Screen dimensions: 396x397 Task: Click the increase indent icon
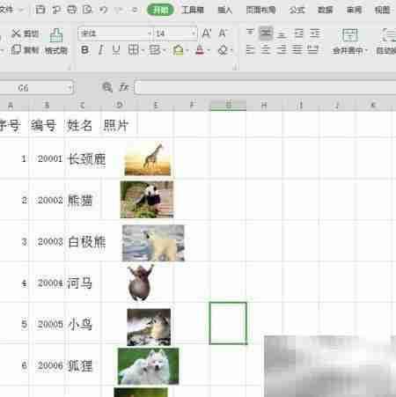[x=315, y=33]
